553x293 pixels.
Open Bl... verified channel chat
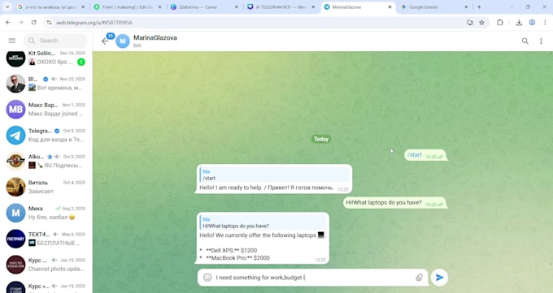click(x=46, y=84)
